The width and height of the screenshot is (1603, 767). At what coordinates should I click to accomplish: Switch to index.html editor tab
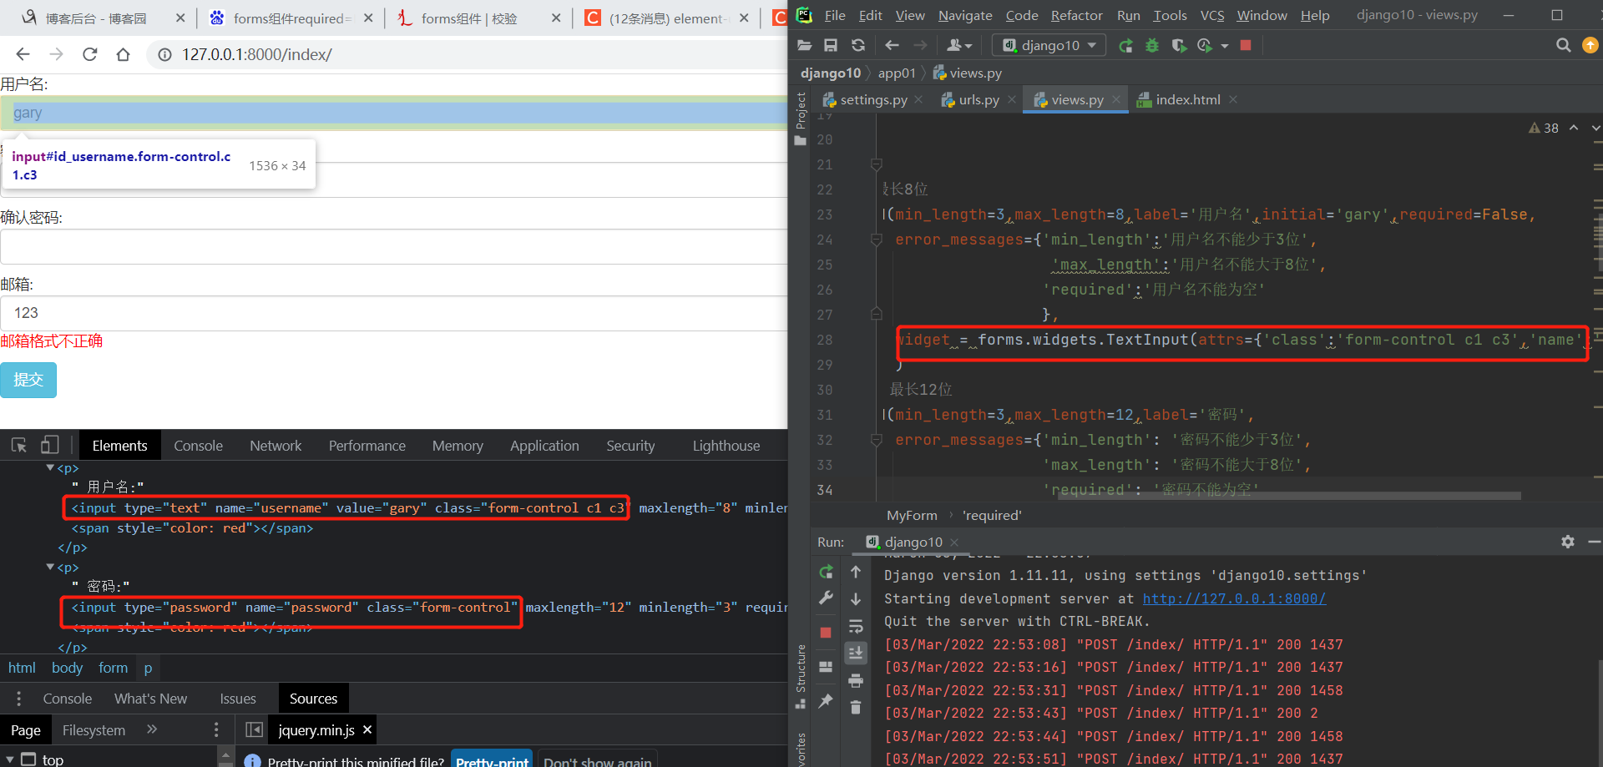(1187, 99)
